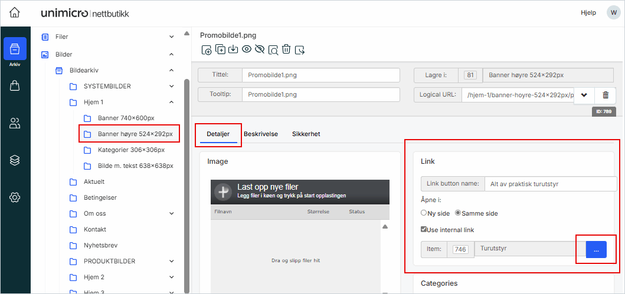Switch to the Sikkerhet tab
Viewport: 625px width, 294px height.
[x=306, y=134]
